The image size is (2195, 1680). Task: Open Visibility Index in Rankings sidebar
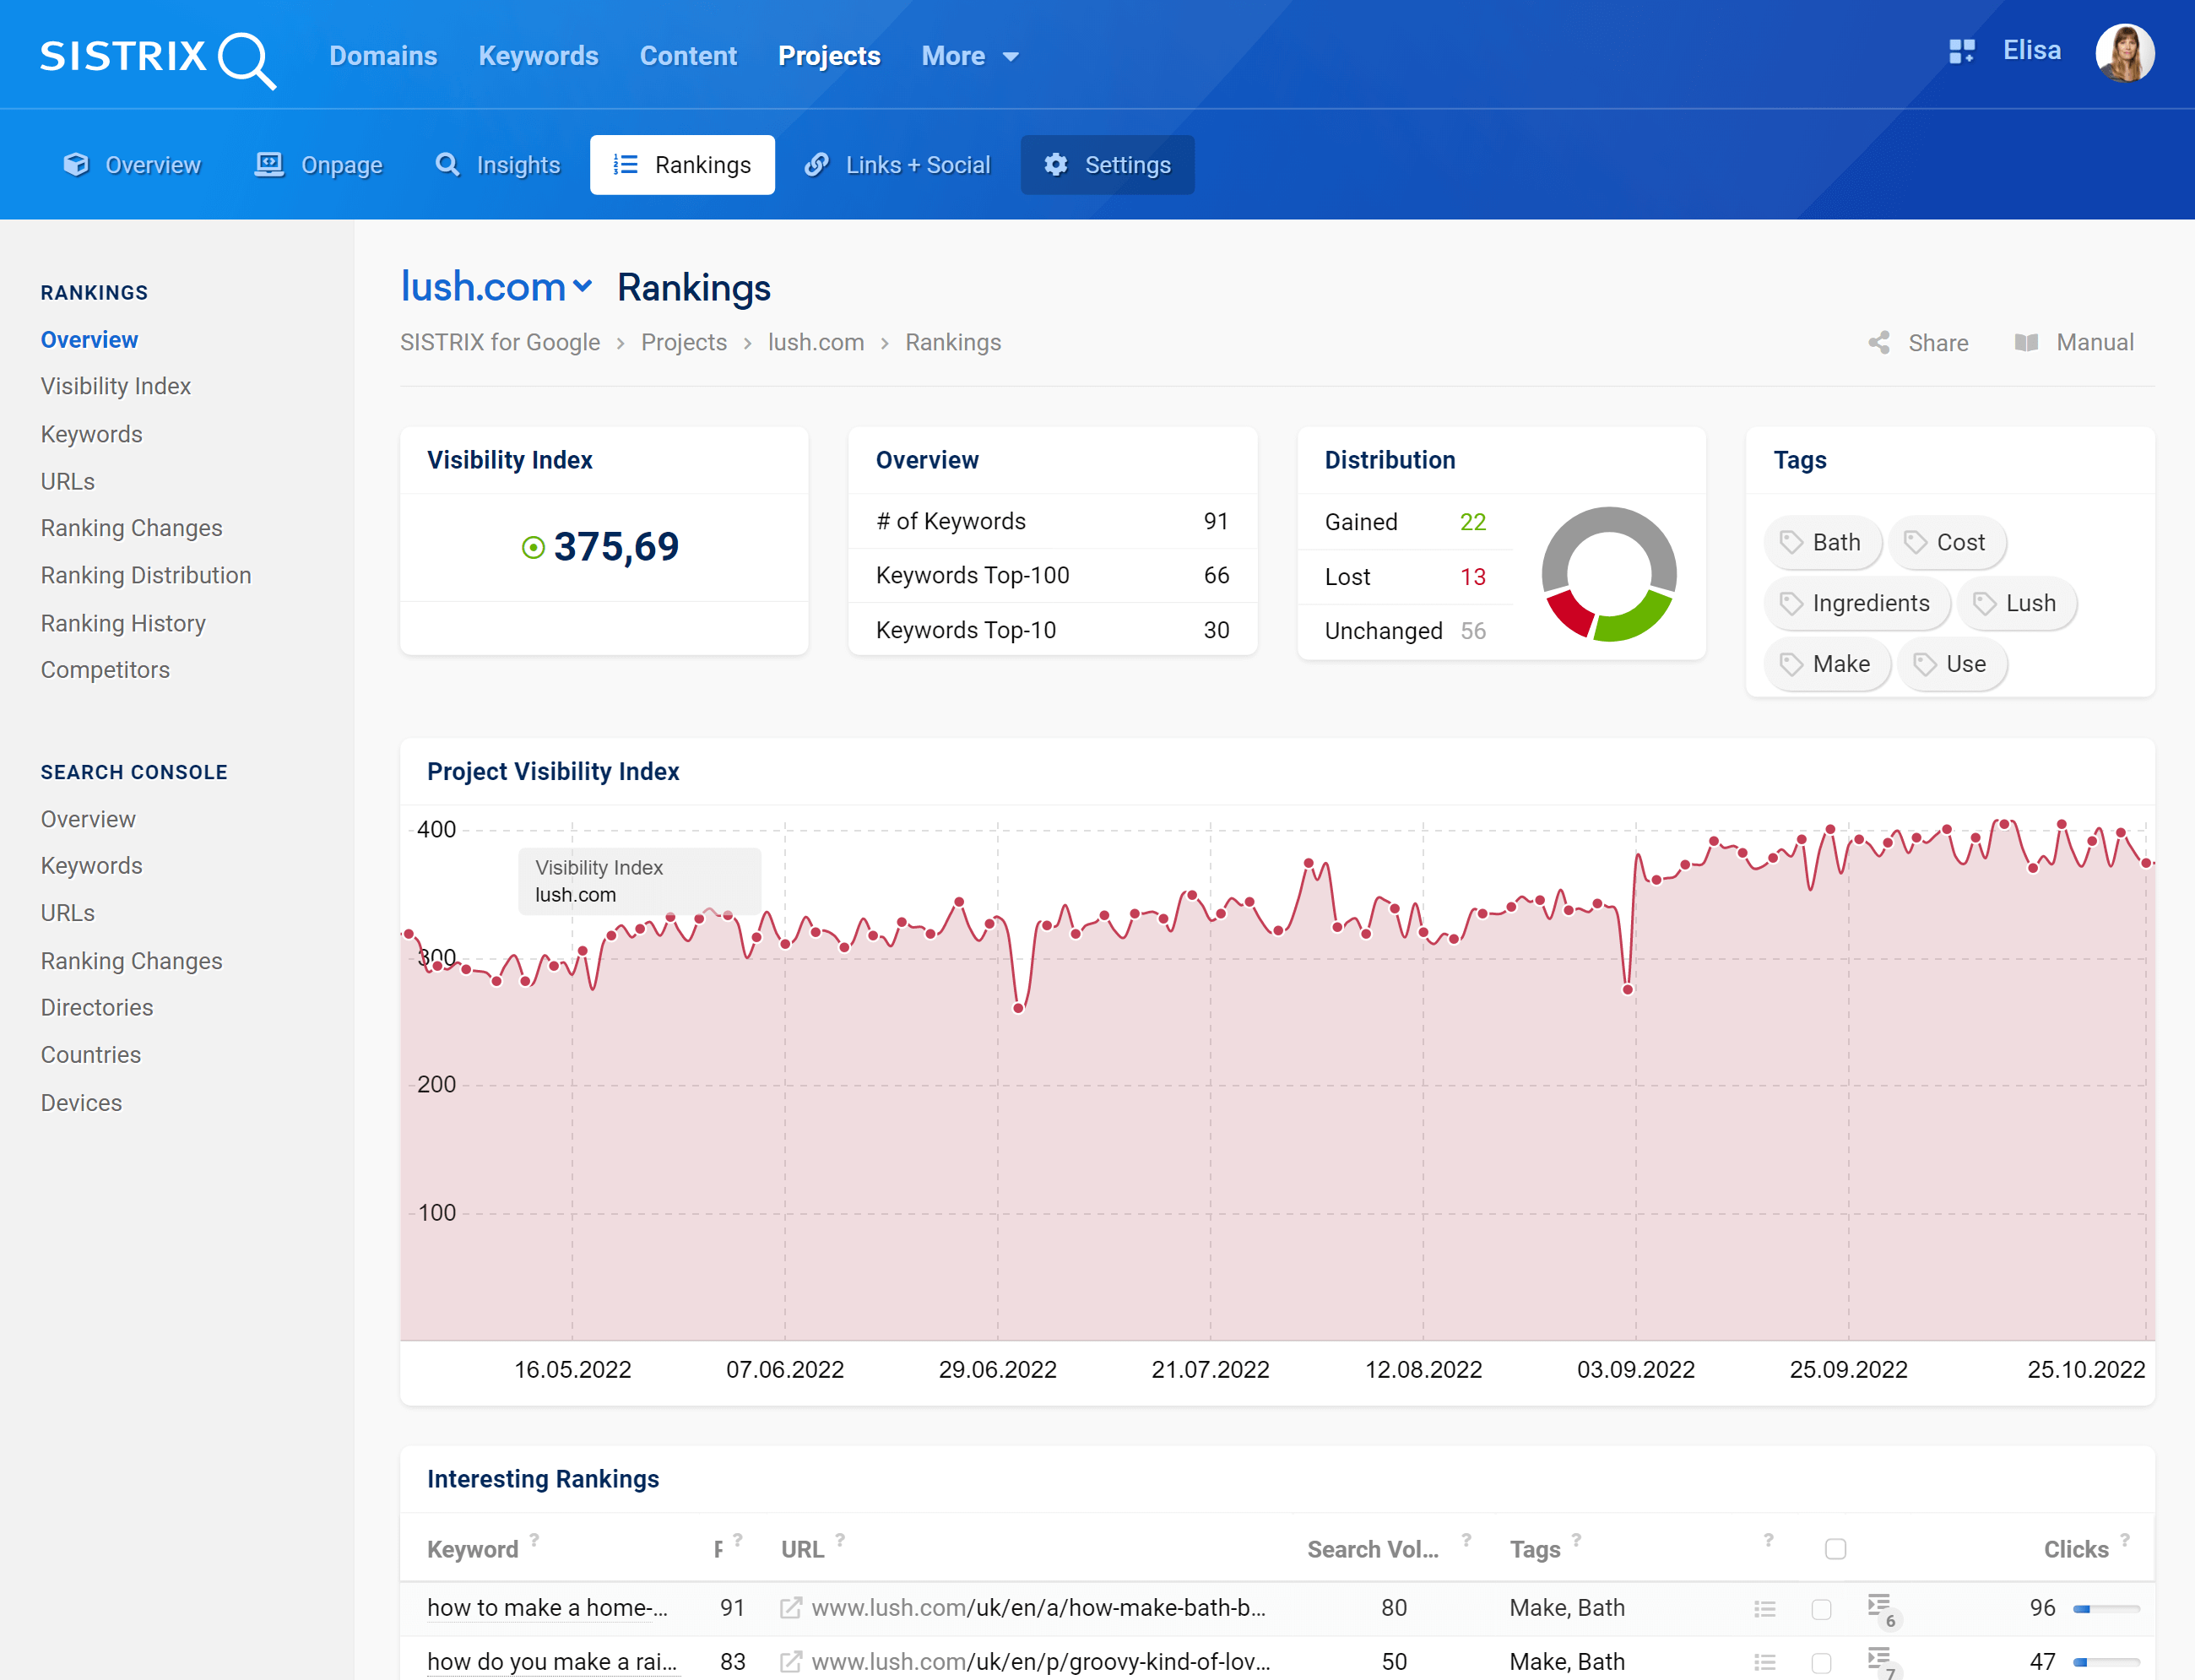pyautogui.click(x=116, y=386)
